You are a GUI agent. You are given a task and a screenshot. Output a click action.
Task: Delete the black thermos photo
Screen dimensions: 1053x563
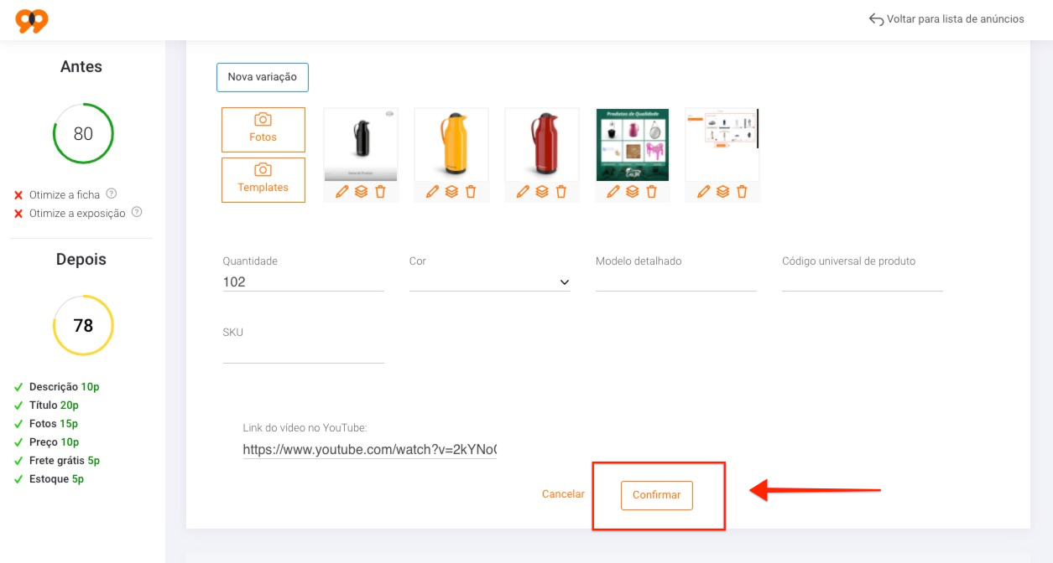pos(380,191)
